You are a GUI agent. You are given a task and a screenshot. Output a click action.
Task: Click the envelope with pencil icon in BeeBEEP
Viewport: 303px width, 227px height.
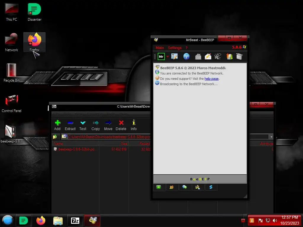click(x=208, y=56)
